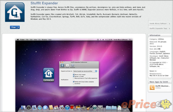
Task: Open the Go menu in the menu bar
Action: point(39,39)
